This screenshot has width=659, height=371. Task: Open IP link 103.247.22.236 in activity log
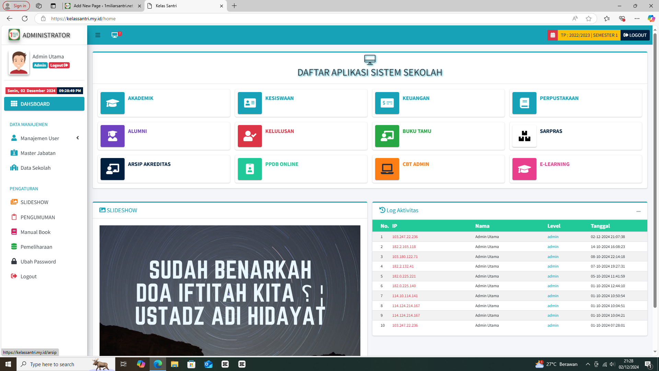coord(405,237)
